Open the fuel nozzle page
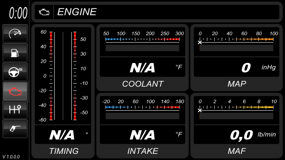285x160 pixels. click(15, 128)
